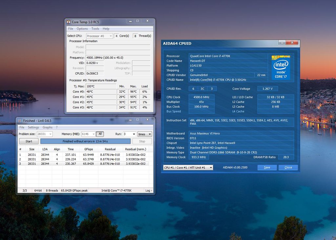The width and height of the screenshot is (336, 240).
Task: Click the LinX title bar app icon
Action: point(20,120)
